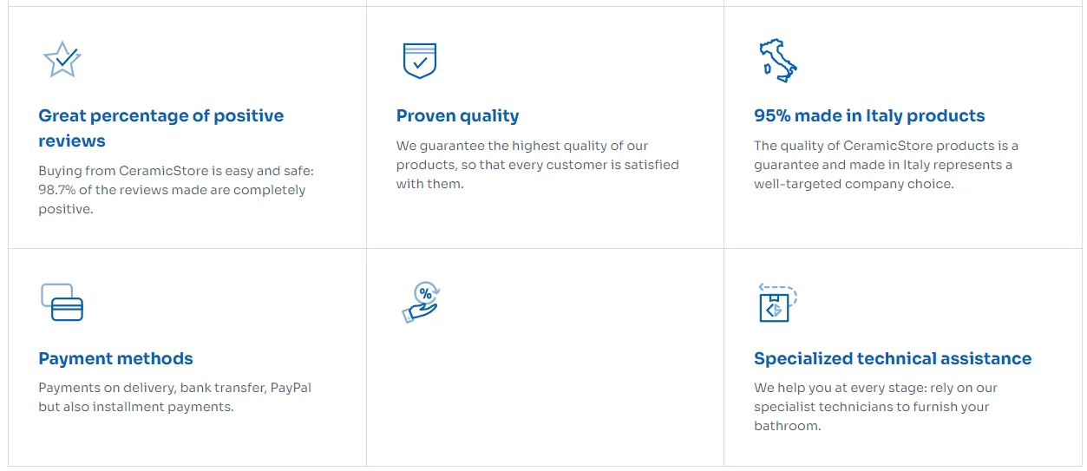The height and width of the screenshot is (471, 1087).
Task: Click the package box assistance icon
Action: pos(776,303)
